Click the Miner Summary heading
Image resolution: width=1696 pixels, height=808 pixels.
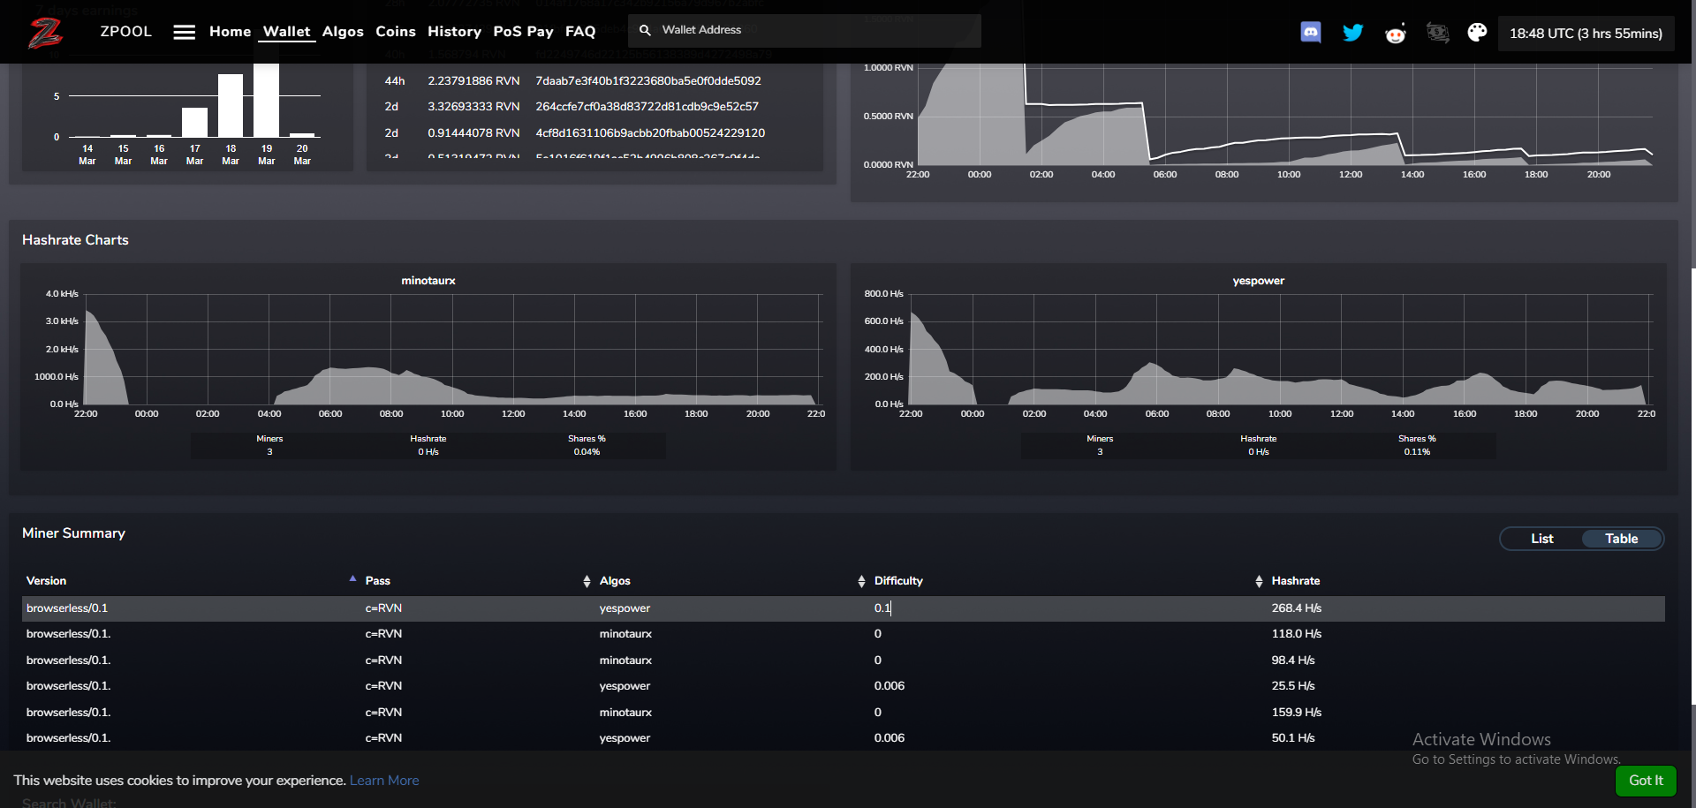click(73, 533)
